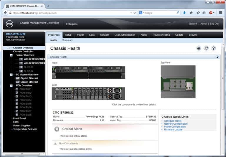
Task: Open Configure Users quick link
Action: pos(173,121)
